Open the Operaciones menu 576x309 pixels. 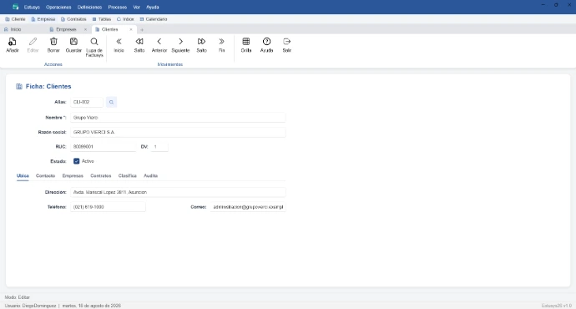58,7
